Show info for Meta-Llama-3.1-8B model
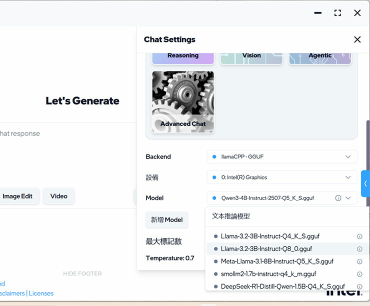 click(359, 261)
